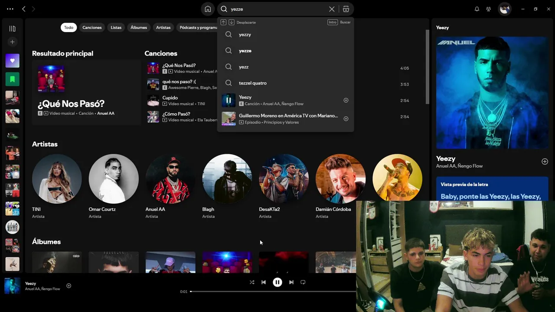Click the search field containing yezze

(277, 9)
